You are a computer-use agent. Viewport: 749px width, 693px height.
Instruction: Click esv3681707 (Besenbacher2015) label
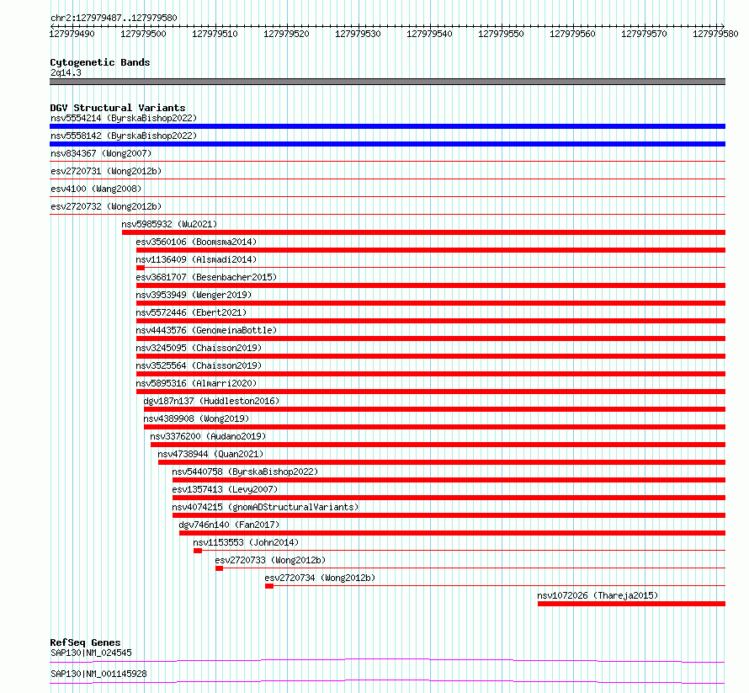click(206, 277)
